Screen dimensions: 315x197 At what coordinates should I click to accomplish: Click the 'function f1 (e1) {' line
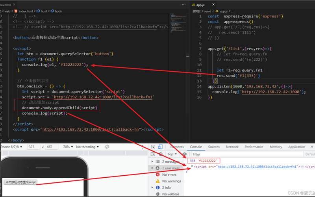pyautogui.click(x=38, y=59)
